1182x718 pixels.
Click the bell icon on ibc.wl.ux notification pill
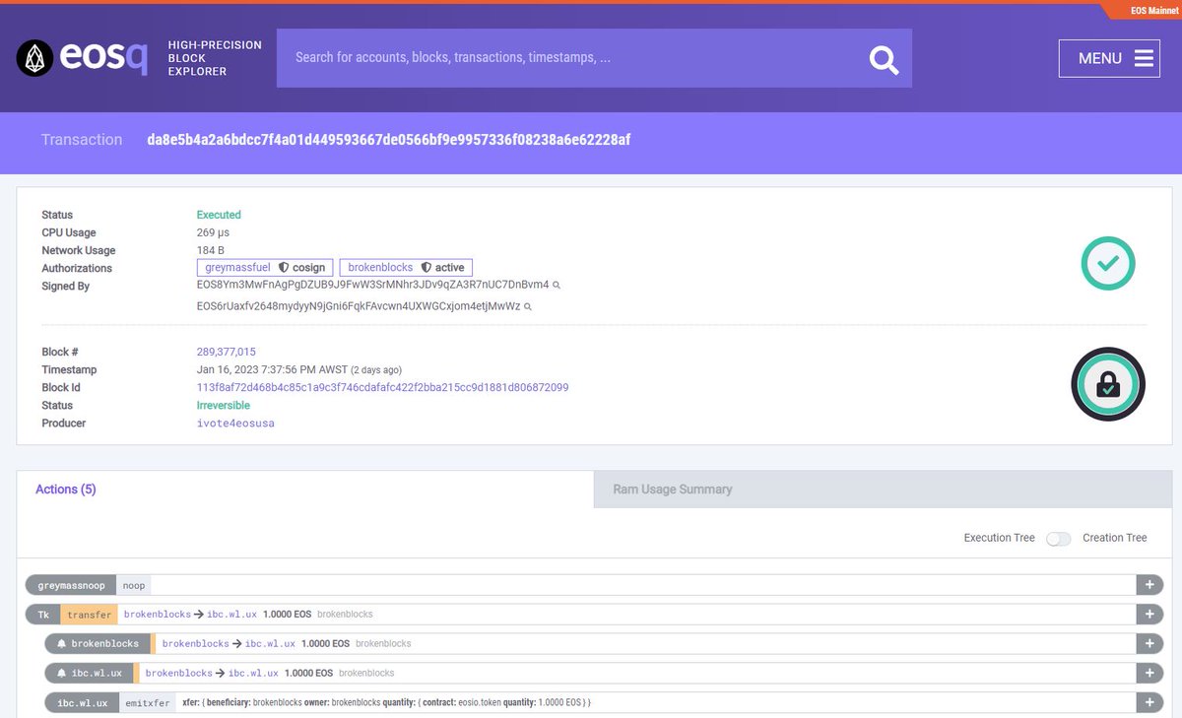61,673
